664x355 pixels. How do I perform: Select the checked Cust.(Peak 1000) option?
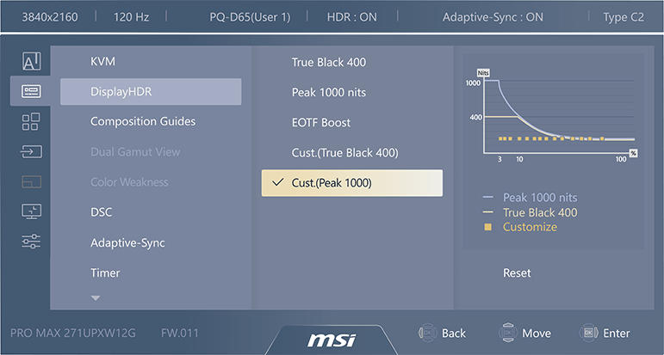(x=352, y=183)
